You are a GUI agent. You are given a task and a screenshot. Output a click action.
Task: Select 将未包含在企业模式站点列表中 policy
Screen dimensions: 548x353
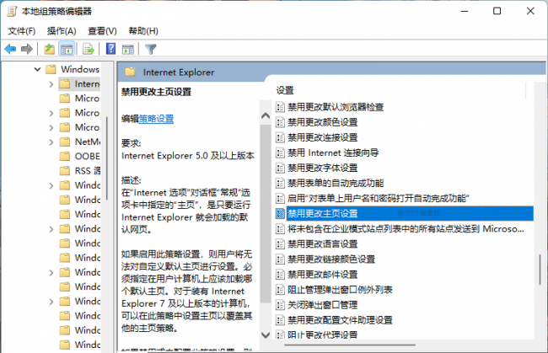(x=406, y=228)
